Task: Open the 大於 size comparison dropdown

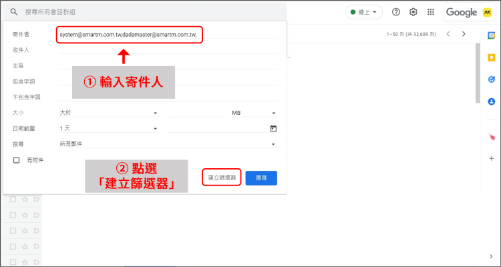Action: pos(109,113)
